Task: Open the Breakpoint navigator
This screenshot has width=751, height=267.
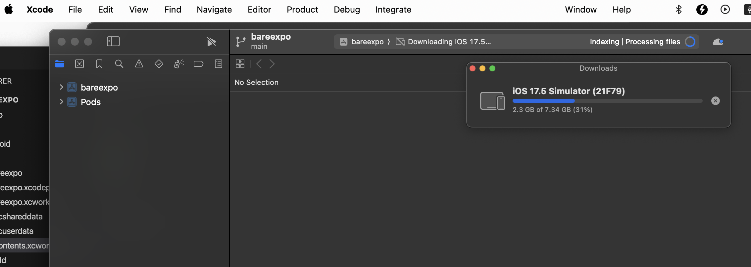Action: pos(198,64)
